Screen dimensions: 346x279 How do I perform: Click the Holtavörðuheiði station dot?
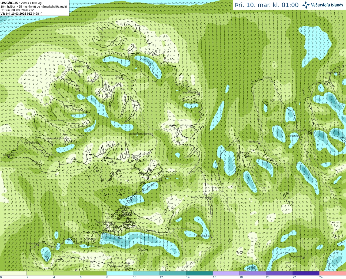[212, 238]
